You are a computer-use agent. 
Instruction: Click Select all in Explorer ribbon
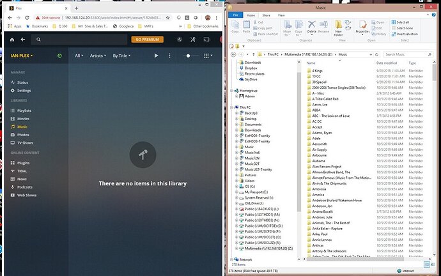[400, 22]
